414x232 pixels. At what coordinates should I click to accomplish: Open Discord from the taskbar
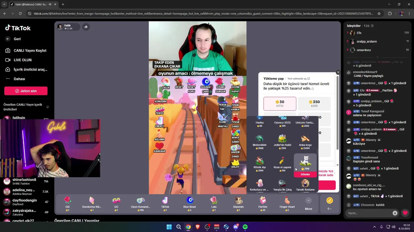pos(236,227)
